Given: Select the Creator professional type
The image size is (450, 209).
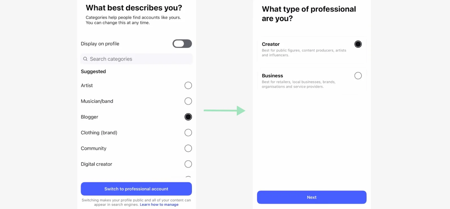Looking at the screenshot, I should [x=357, y=44].
